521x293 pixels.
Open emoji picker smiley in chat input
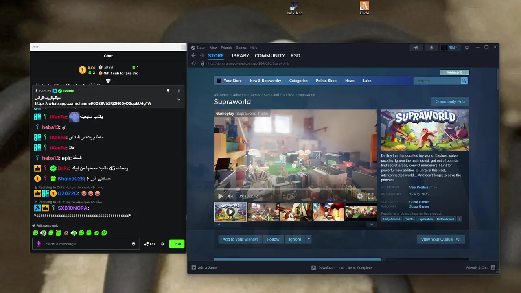[134, 244]
